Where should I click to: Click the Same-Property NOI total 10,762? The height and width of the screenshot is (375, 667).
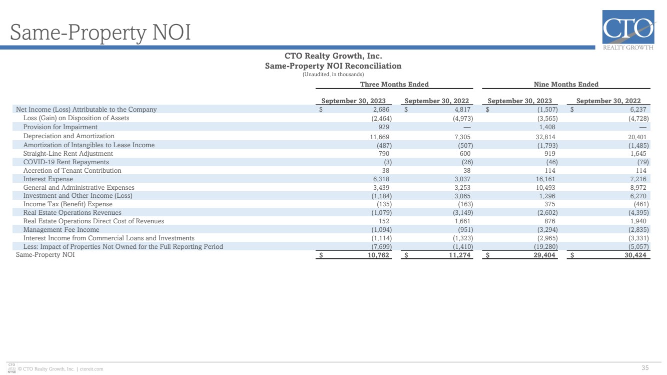pyautogui.click(x=378, y=255)
